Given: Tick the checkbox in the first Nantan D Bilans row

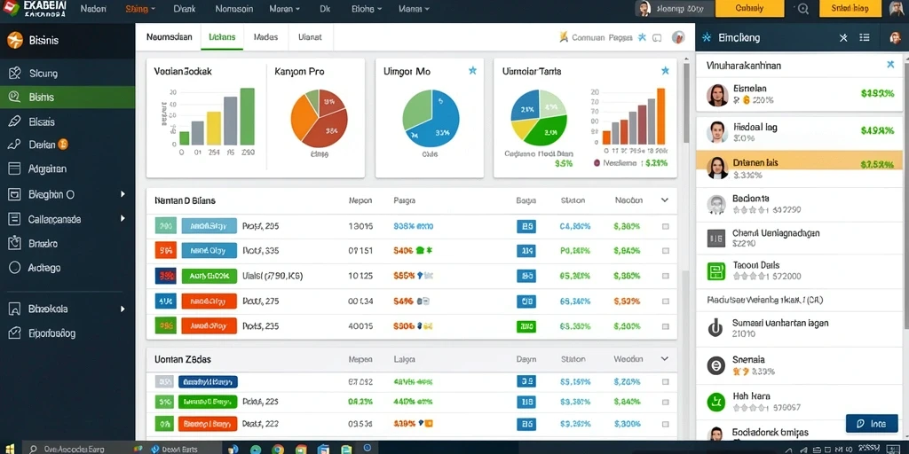Looking at the screenshot, I should click(666, 227).
